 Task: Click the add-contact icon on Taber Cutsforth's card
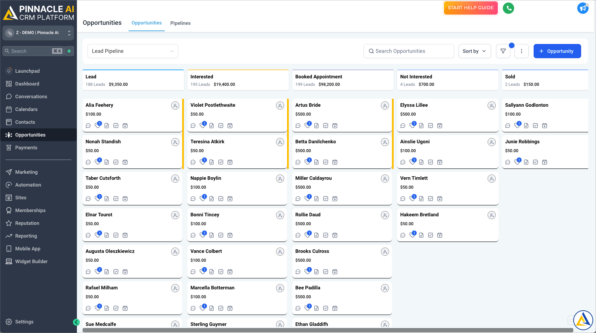[175, 178]
